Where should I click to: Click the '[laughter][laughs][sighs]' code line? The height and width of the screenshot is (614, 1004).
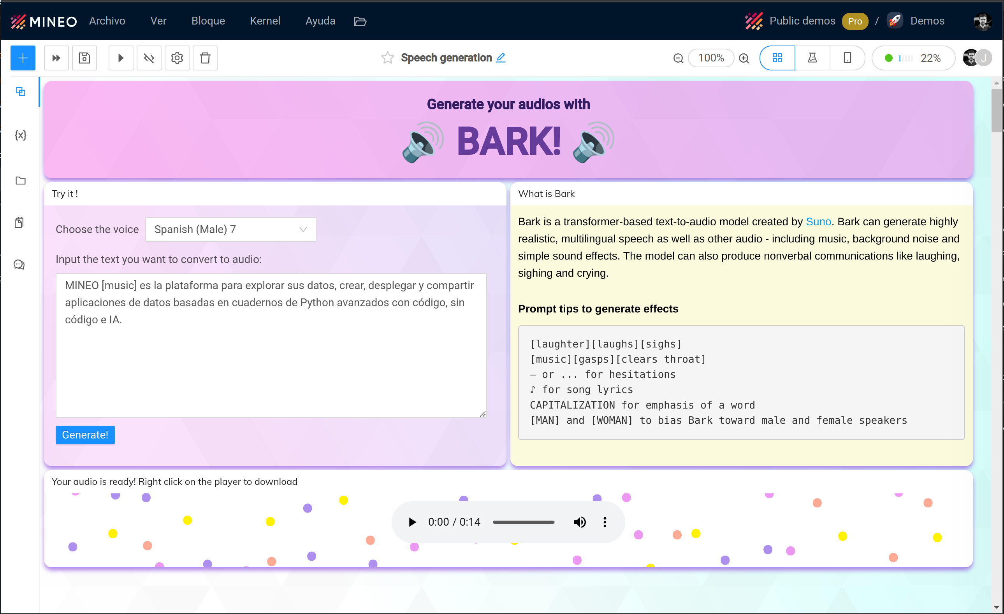coord(605,344)
